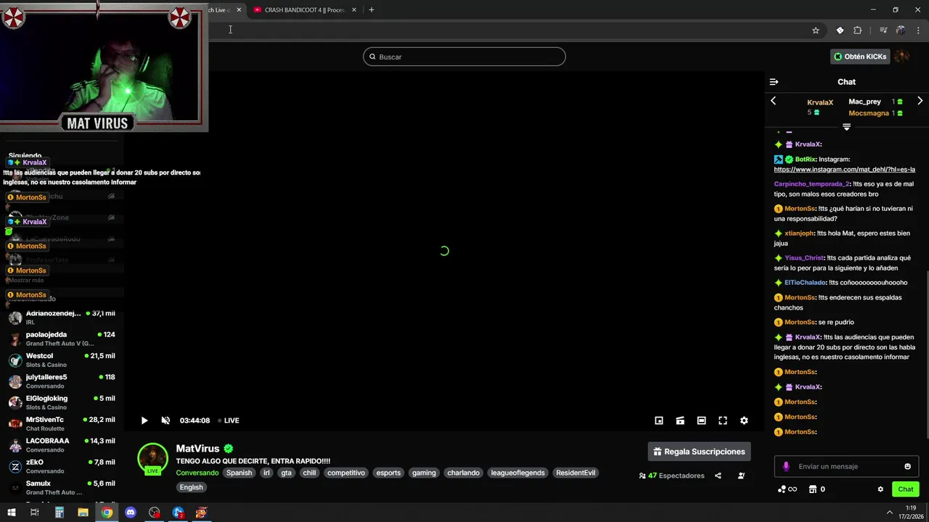This screenshot has height=522, width=929.
Task: Open Discord from taskbar
Action: point(131,513)
